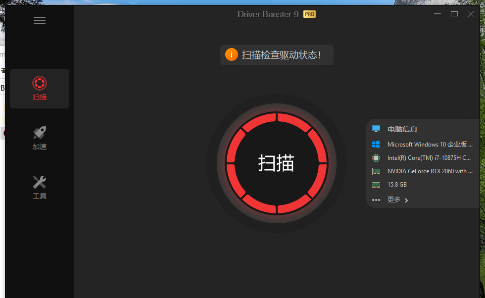Screen dimensions: 485x298
Task: Maximize the Driver Booster window
Action: [454, 14]
